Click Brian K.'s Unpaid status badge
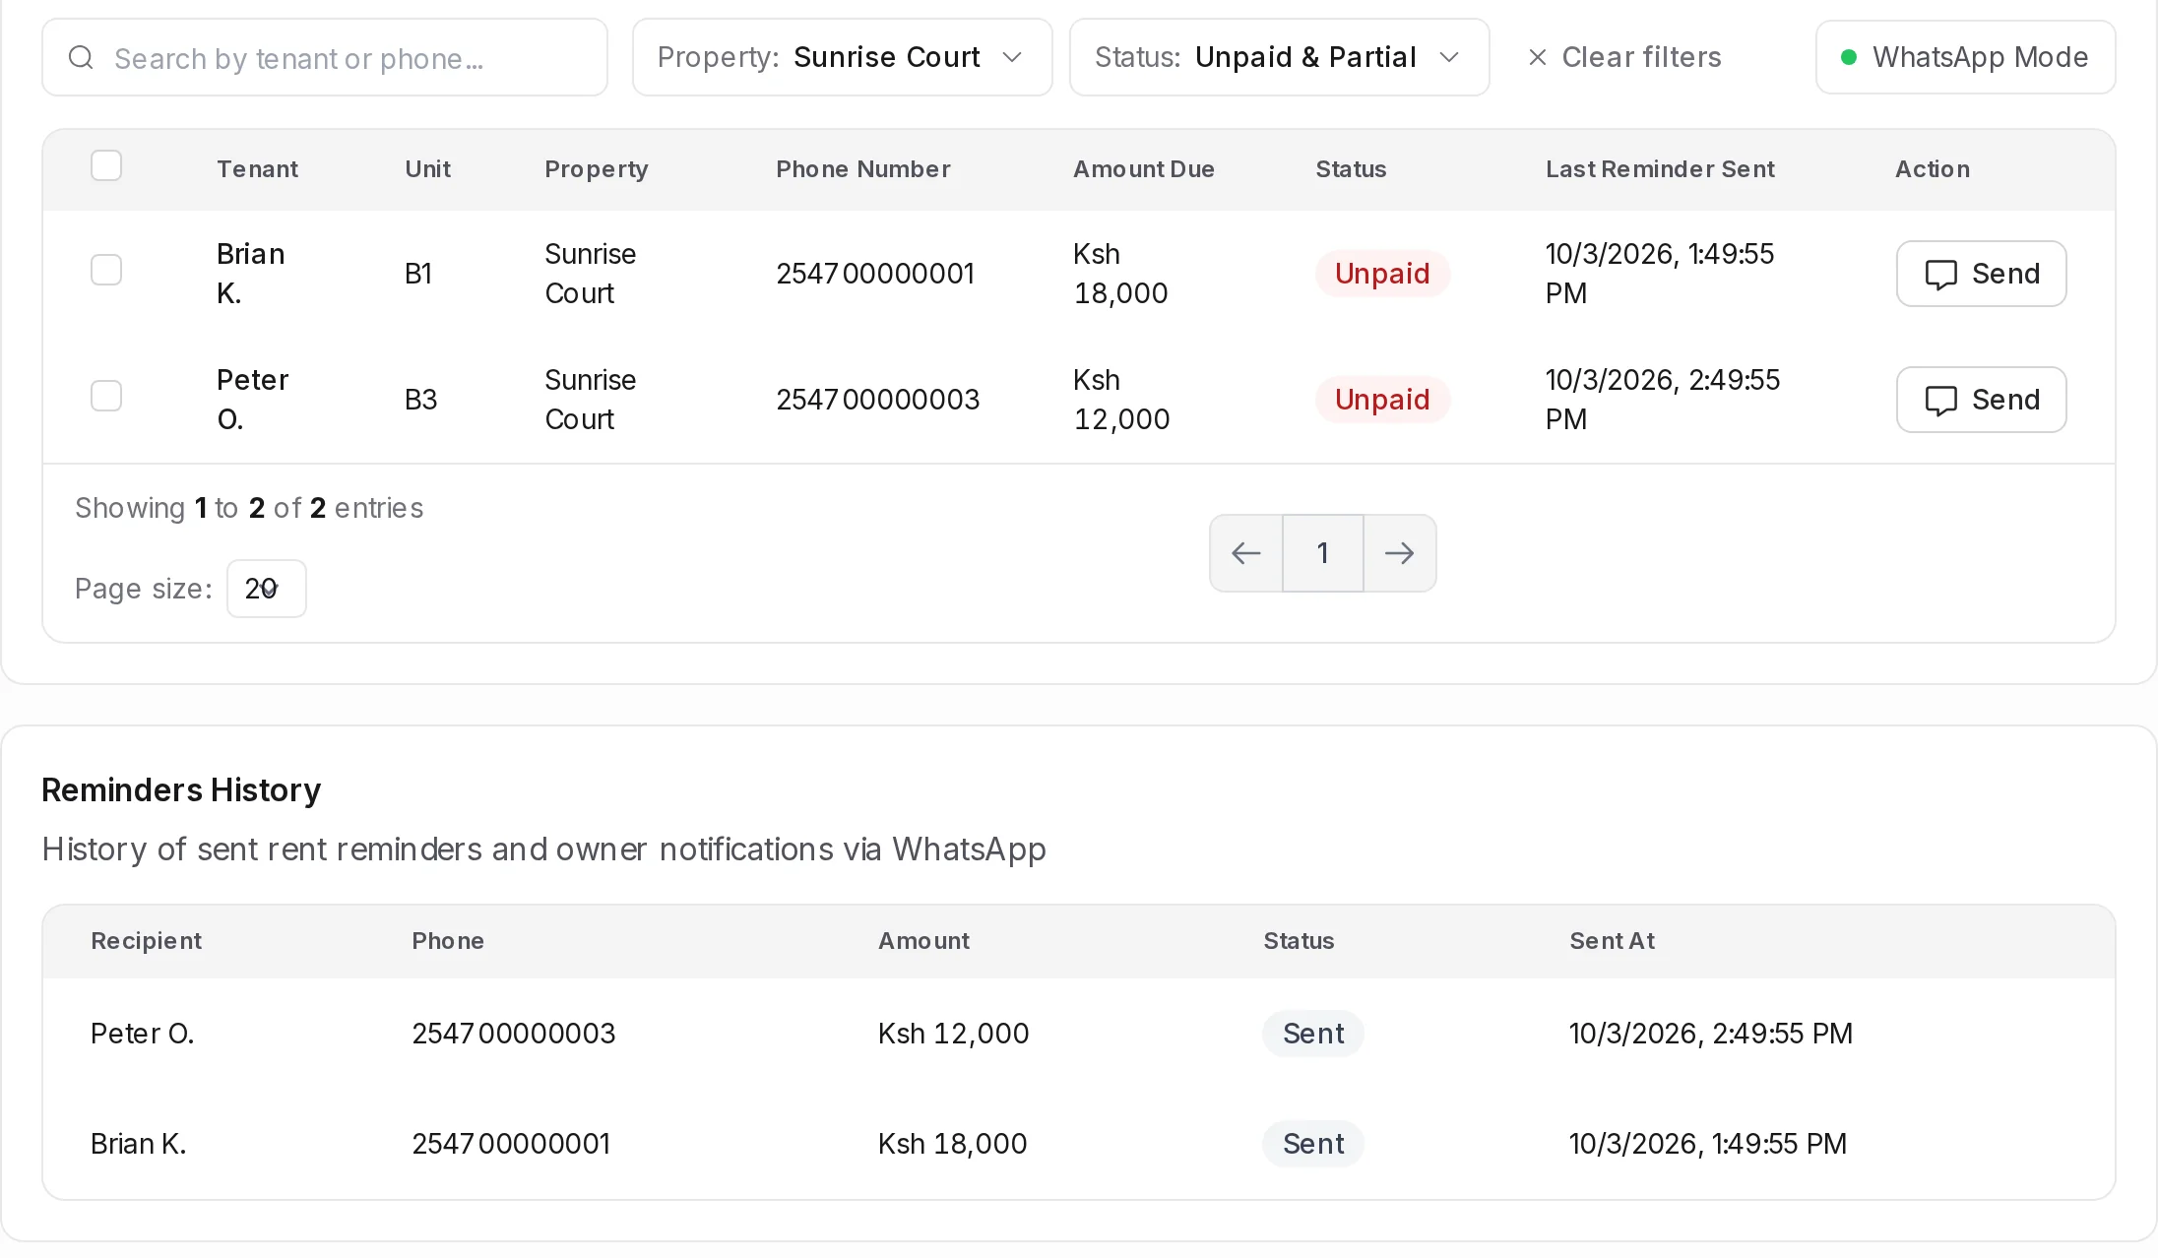The height and width of the screenshot is (1258, 2158). 1382,274
